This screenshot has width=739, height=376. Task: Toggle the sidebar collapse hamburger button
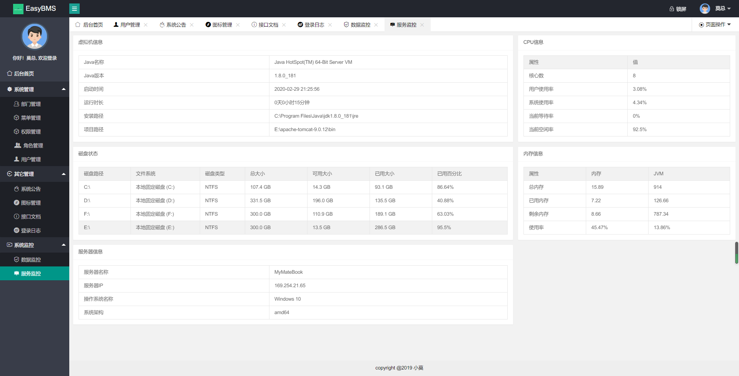pos(74,8)
